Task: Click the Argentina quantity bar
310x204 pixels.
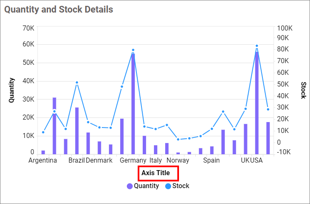Action: [x=43, y=152]
